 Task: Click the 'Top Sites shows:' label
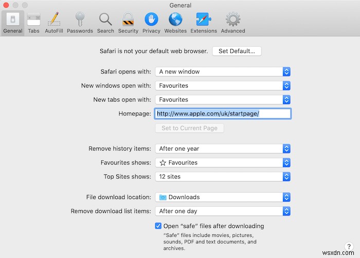pos(128,176)
